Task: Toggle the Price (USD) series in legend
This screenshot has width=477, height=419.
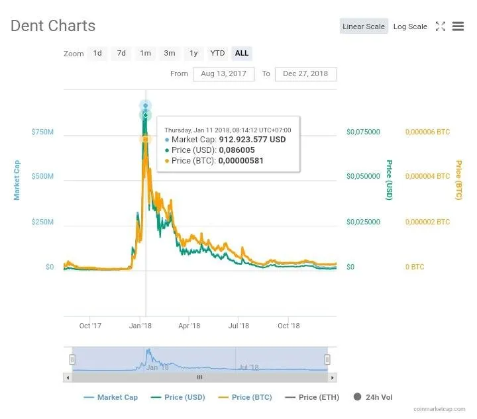Action: [x=178, y=397]
